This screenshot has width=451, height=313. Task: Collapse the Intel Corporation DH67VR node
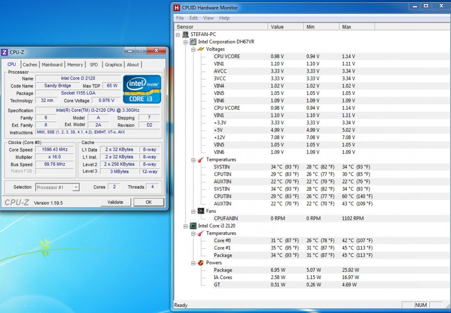(x=185, y=42)
